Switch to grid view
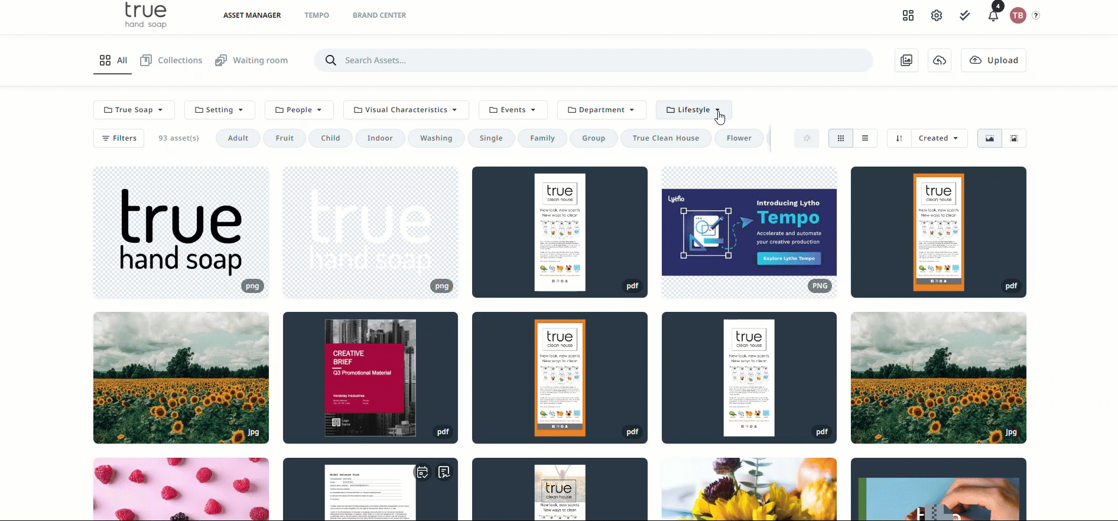Image resolution: width=1118 pixels, height=521 pixels. (x=841, y=138)
